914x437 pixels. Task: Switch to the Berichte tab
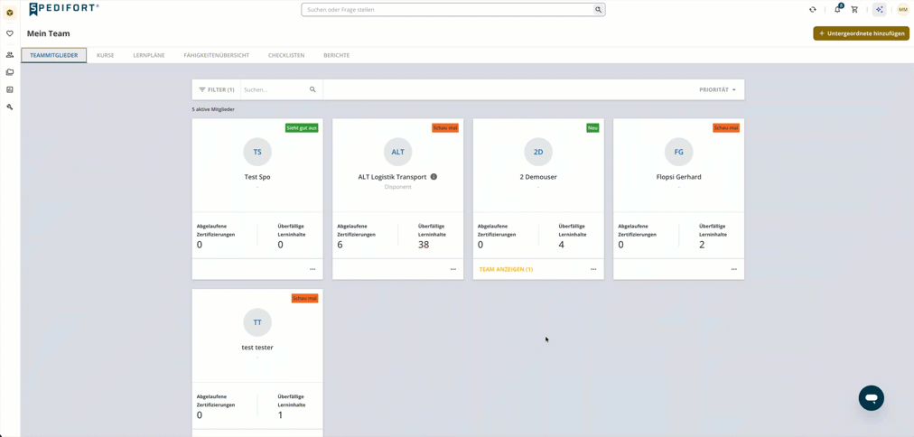336,55
